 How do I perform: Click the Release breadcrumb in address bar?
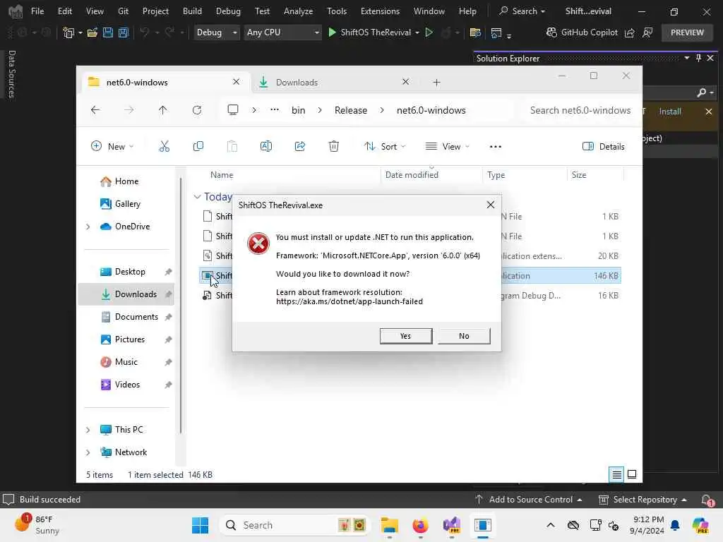pyautogui.click(x=351, y=110)
